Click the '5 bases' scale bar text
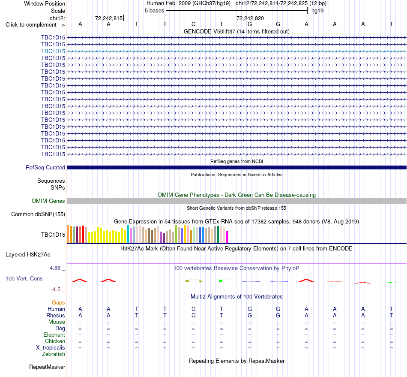This screenshot has height=377, width=407. 154,11
